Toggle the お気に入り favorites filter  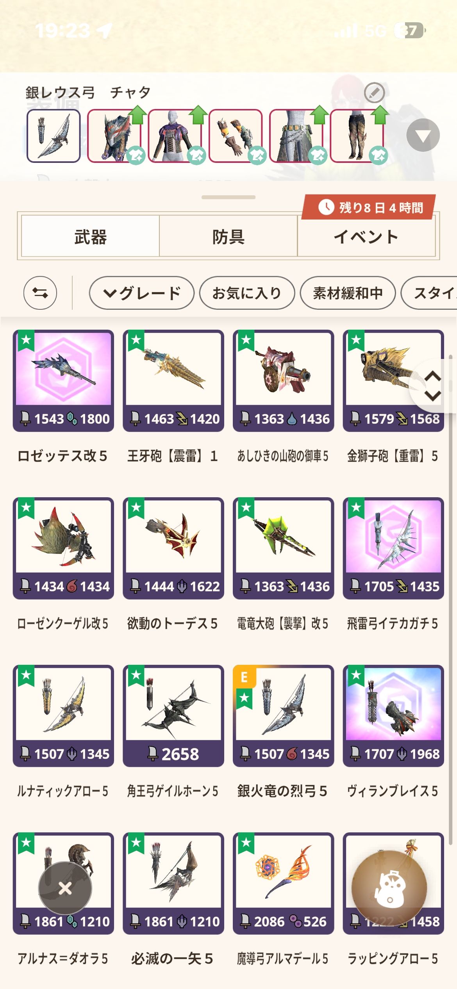pyautogui.click(x=247, y=293)
